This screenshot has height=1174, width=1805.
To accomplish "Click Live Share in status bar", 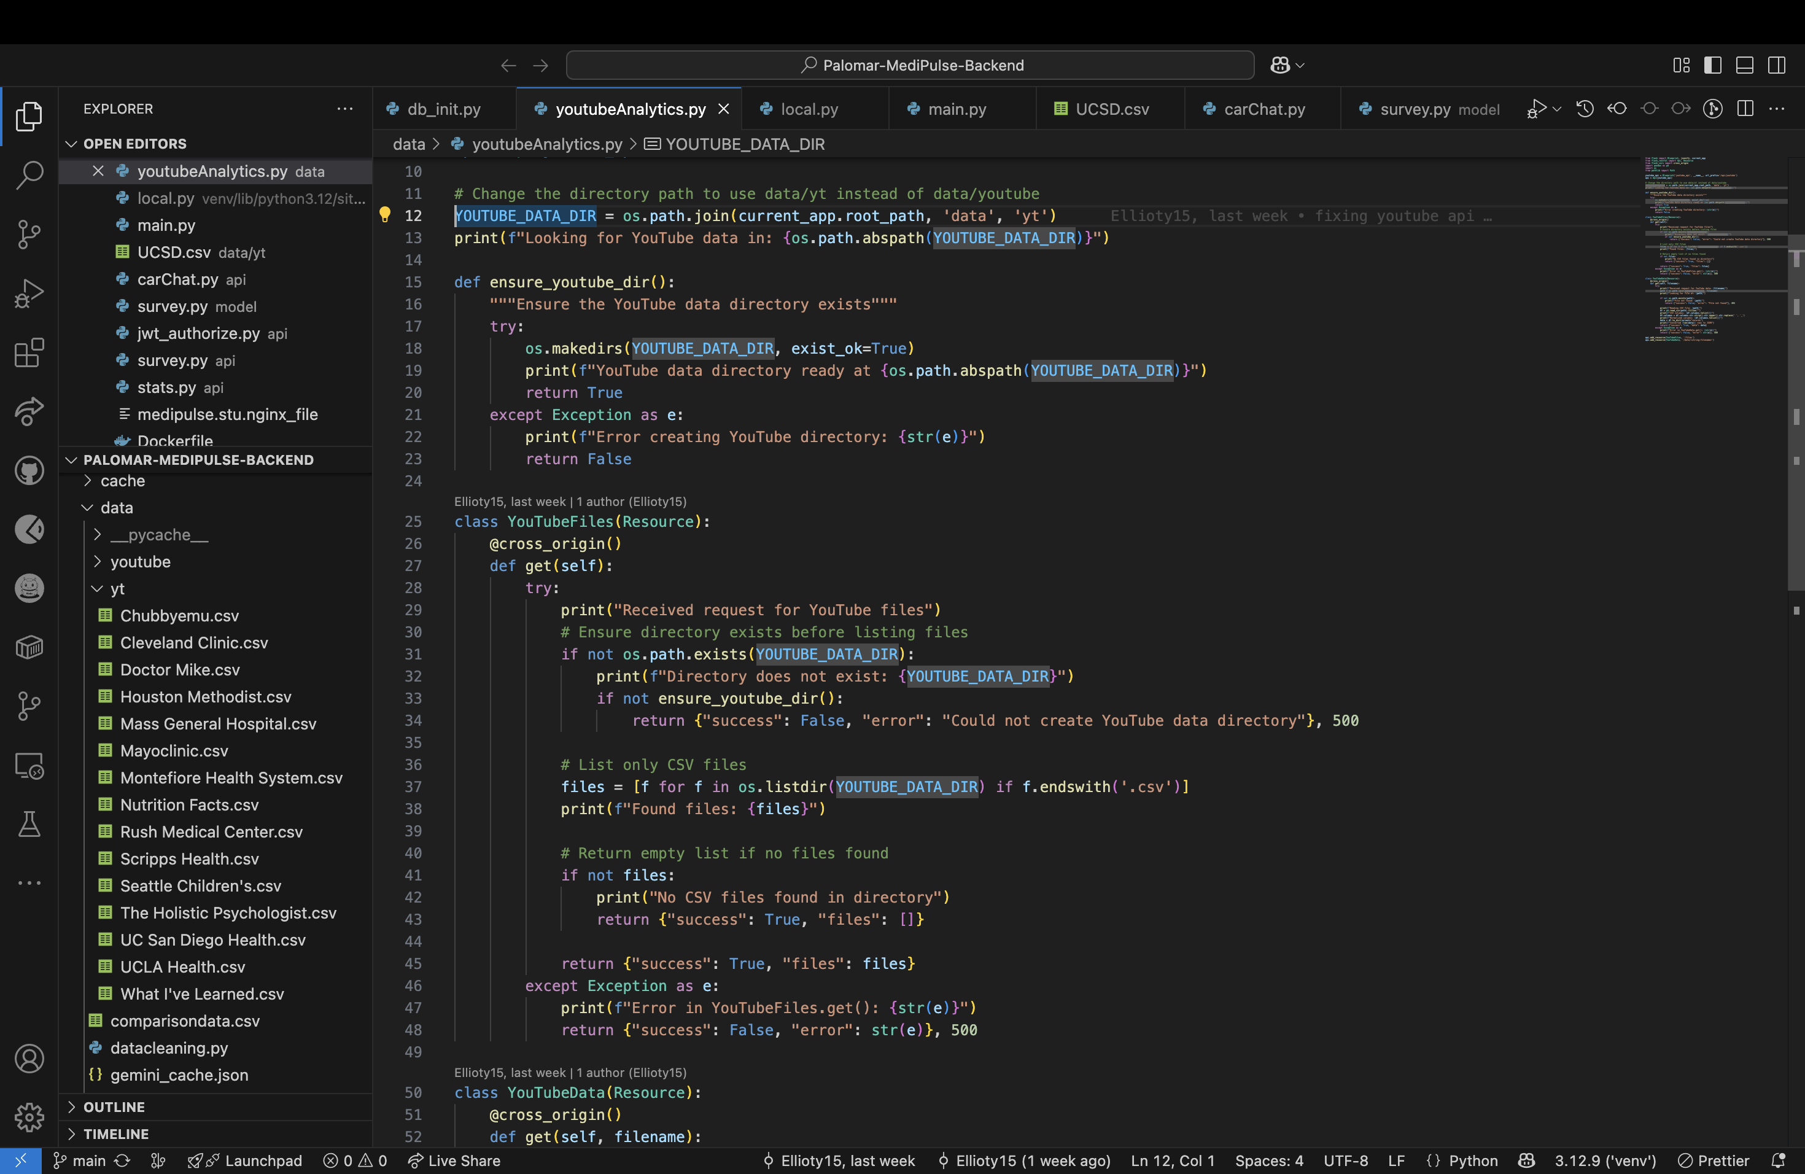I will (x=455, y=1160).
